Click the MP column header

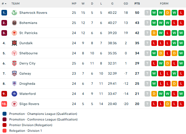coord(74,4)
